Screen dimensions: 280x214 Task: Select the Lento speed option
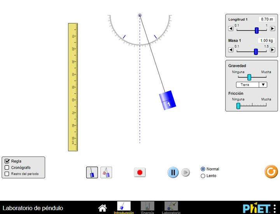(203, 176)
